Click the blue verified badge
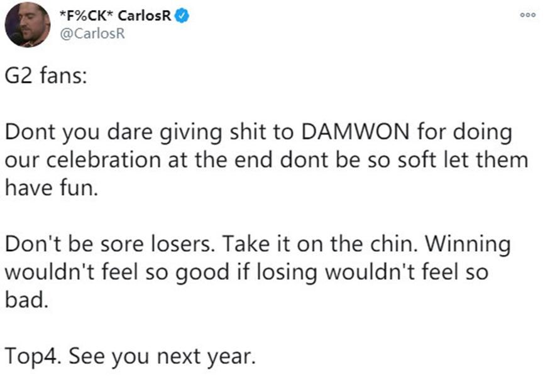 182,16
